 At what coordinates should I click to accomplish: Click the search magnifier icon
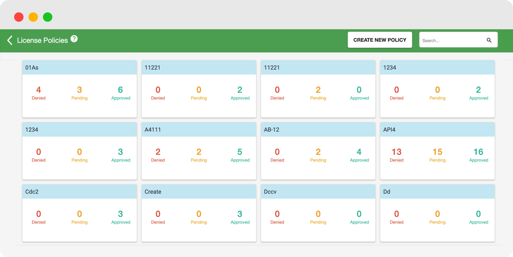pos(489,40)
